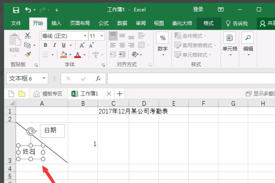Open Quick Access Toolbar customize dropdown
This screenshot has height=183, width=275.
point(57,10)
